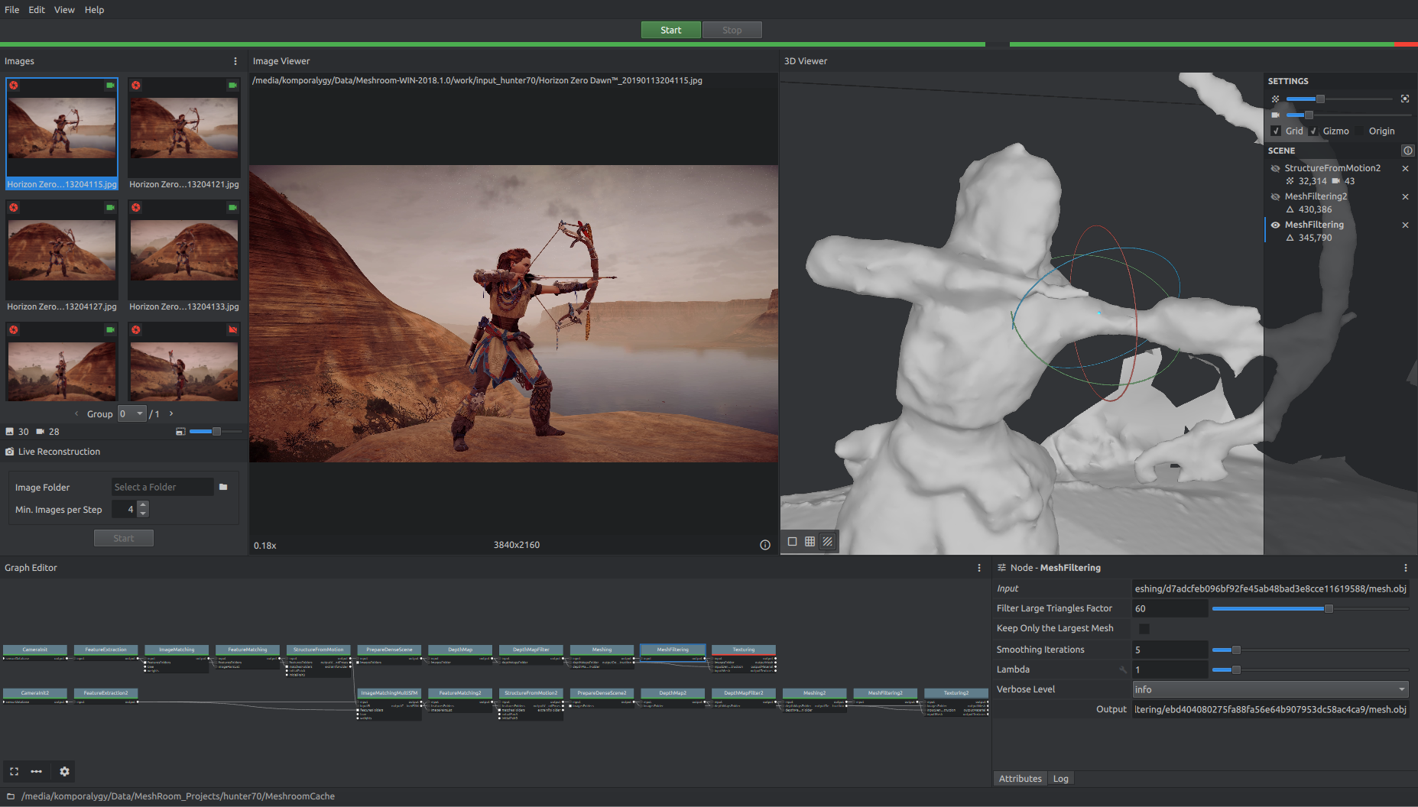Select the Horizon Zero...13204127.jpg thumbnail
This screenshot has width=1418, height=807.
[x=62, y=256]
